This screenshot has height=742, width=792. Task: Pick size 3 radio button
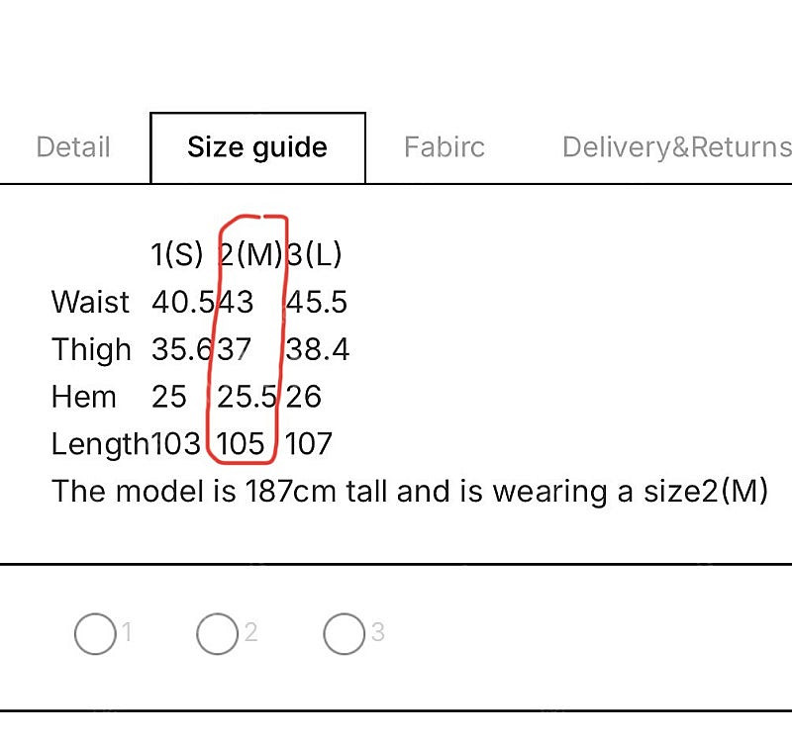344,633
